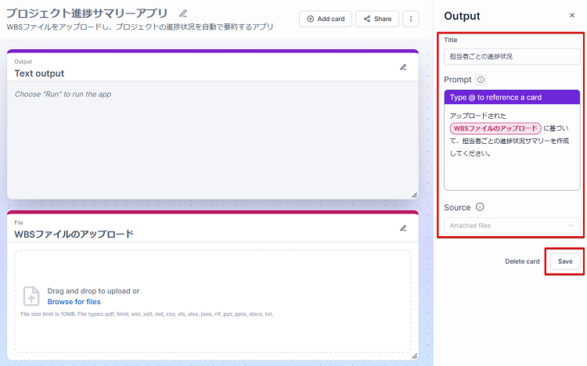Screen dimensions: 587x366
Task: Click the app title プロジェクト進捗サマリーアプリ
Action: [x=87, y=13]
